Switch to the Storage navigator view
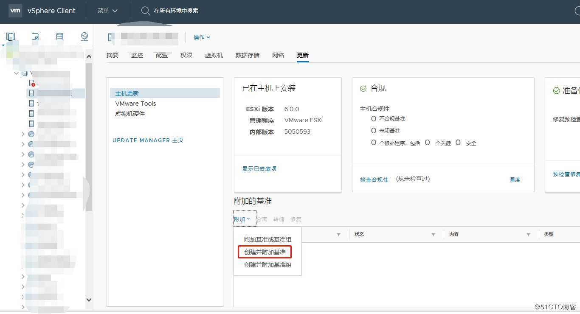 pyautogui.click(x=60, y=37)
